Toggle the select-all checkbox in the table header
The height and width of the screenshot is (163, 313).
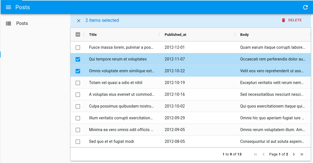pos(78,34)
